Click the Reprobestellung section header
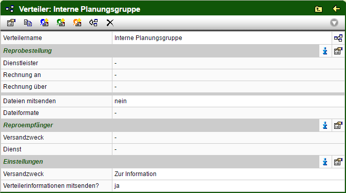This screenshot has height=193, width=346. coord(27,51)
